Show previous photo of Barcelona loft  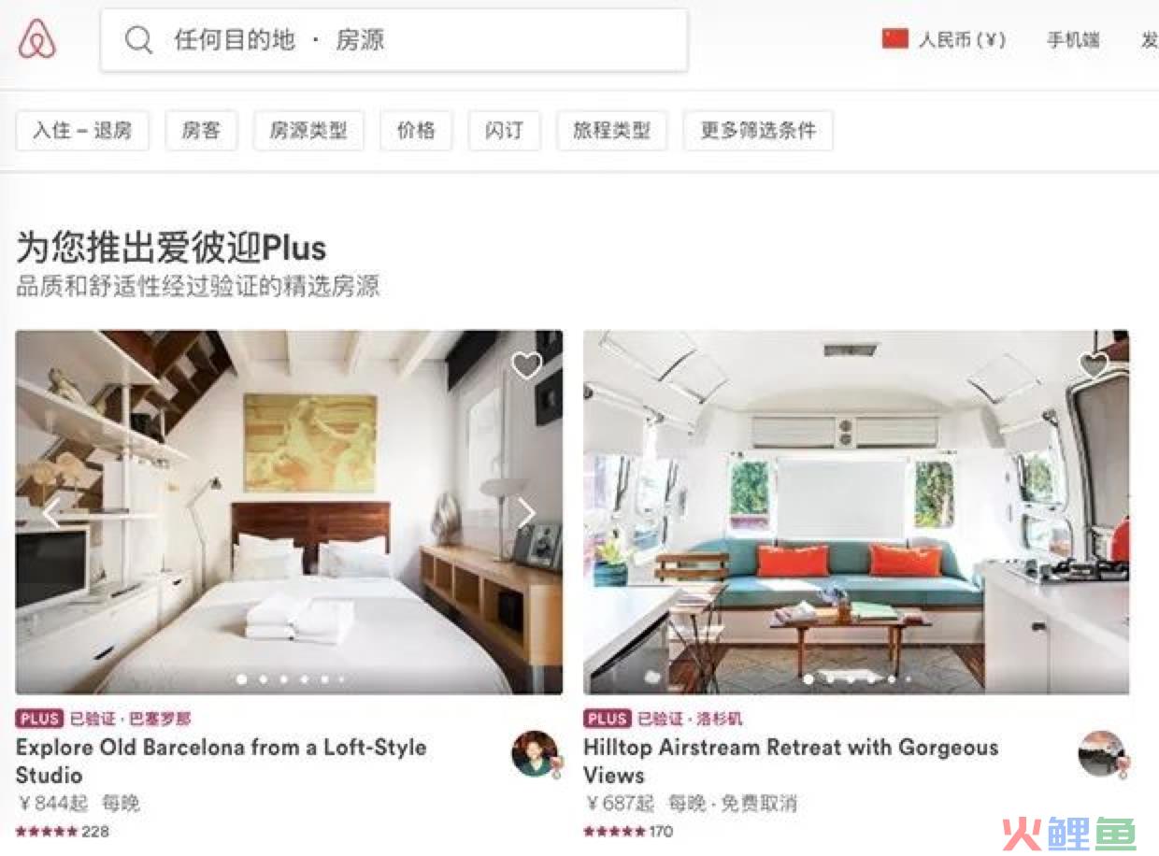(51, 512)
